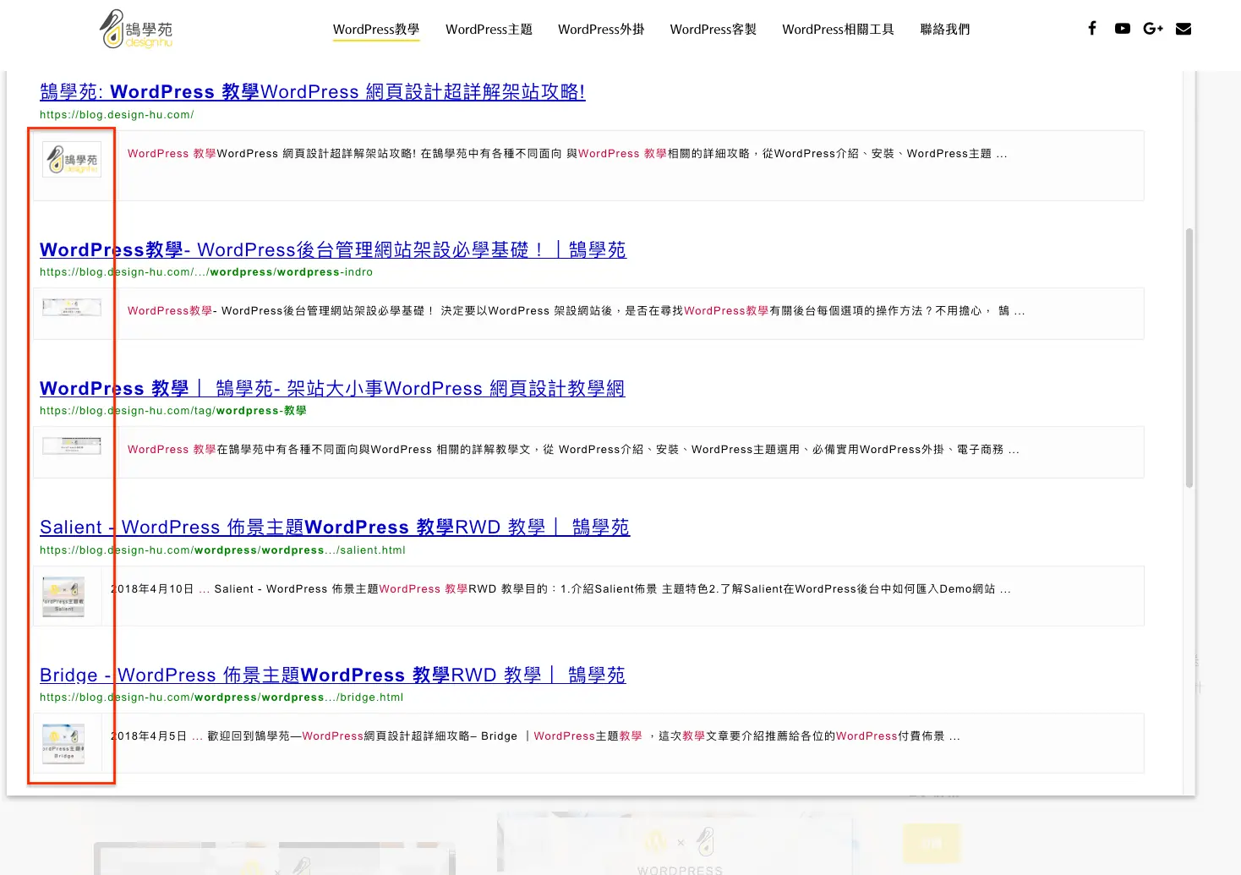Open the 聯絡我們 menu item
Image resolution: width=1241 pixels, height=875 pixels.
point(945,30)
